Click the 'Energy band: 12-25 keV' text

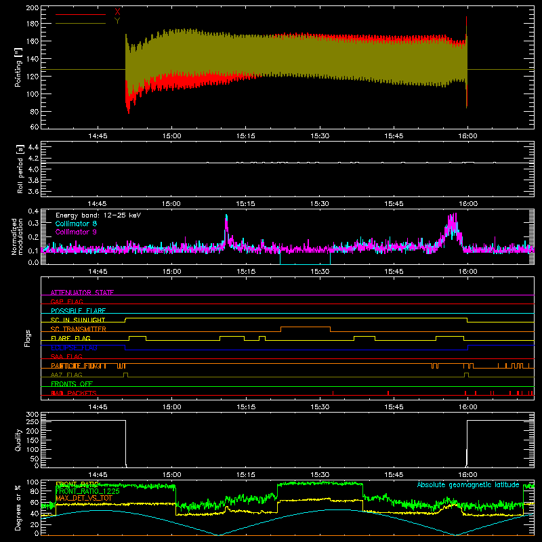point(98,215)
